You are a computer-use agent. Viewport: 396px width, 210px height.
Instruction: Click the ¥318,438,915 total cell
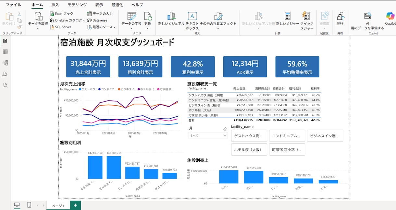pos(243,120)
